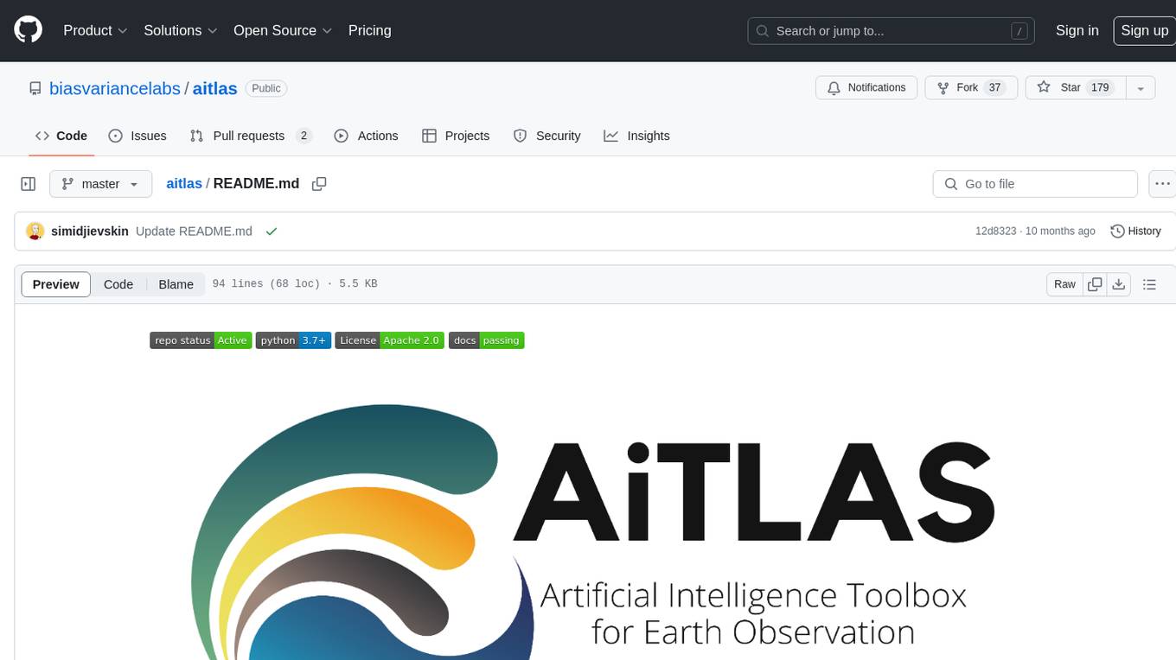Open the Insights tab
Image resolution: width=1176 pixels, height=660 pixels.
click(636, 136)
